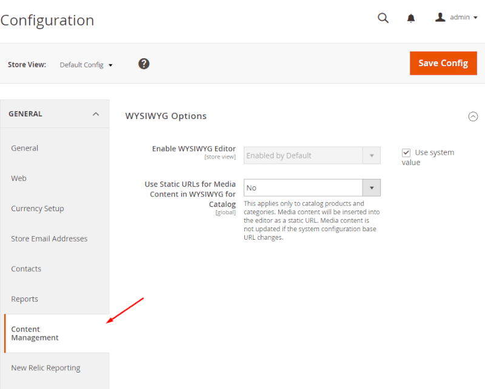Click the WYSIWYG Options section heading

click(x=166, y=116)
